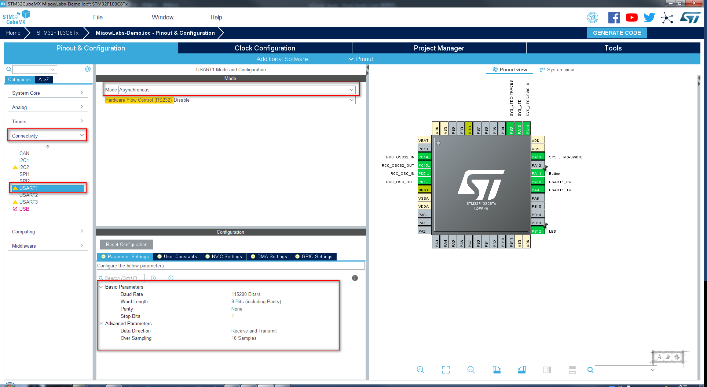Open the GPIO Settings tab
Image resolution: width=707 pixels, height=387 pixels.
(x=314, y=256)
